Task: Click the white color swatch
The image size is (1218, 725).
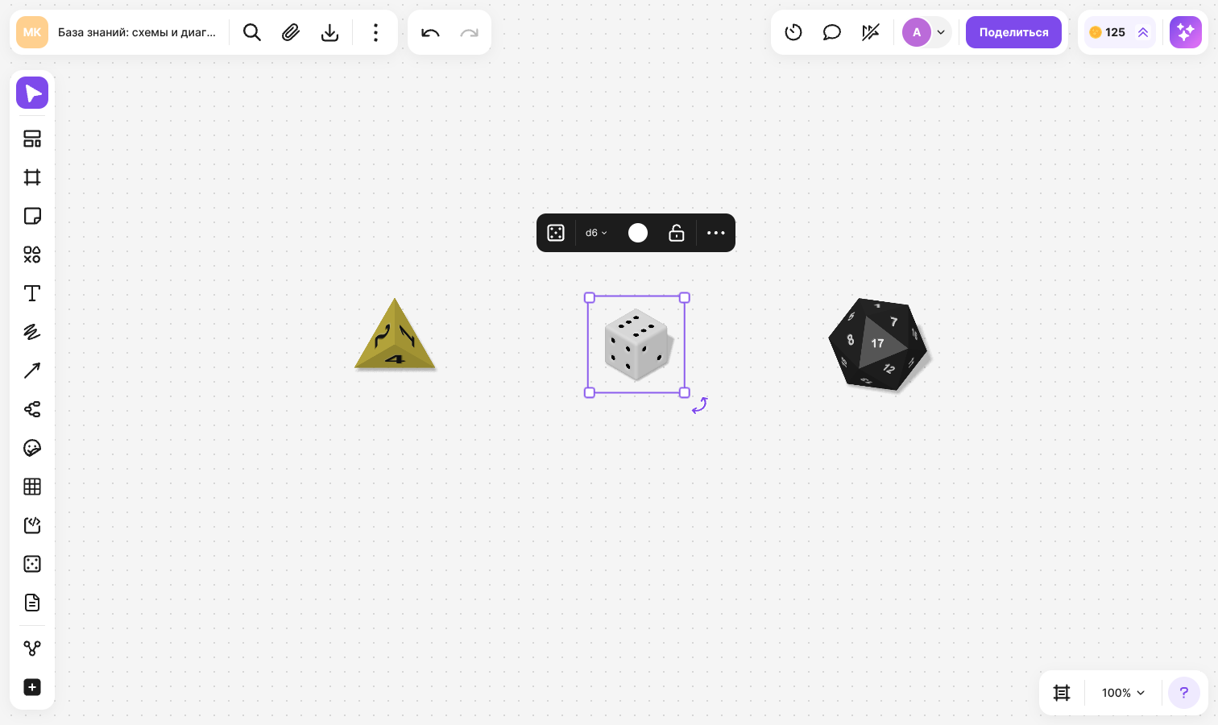Action: click(638, 233)
